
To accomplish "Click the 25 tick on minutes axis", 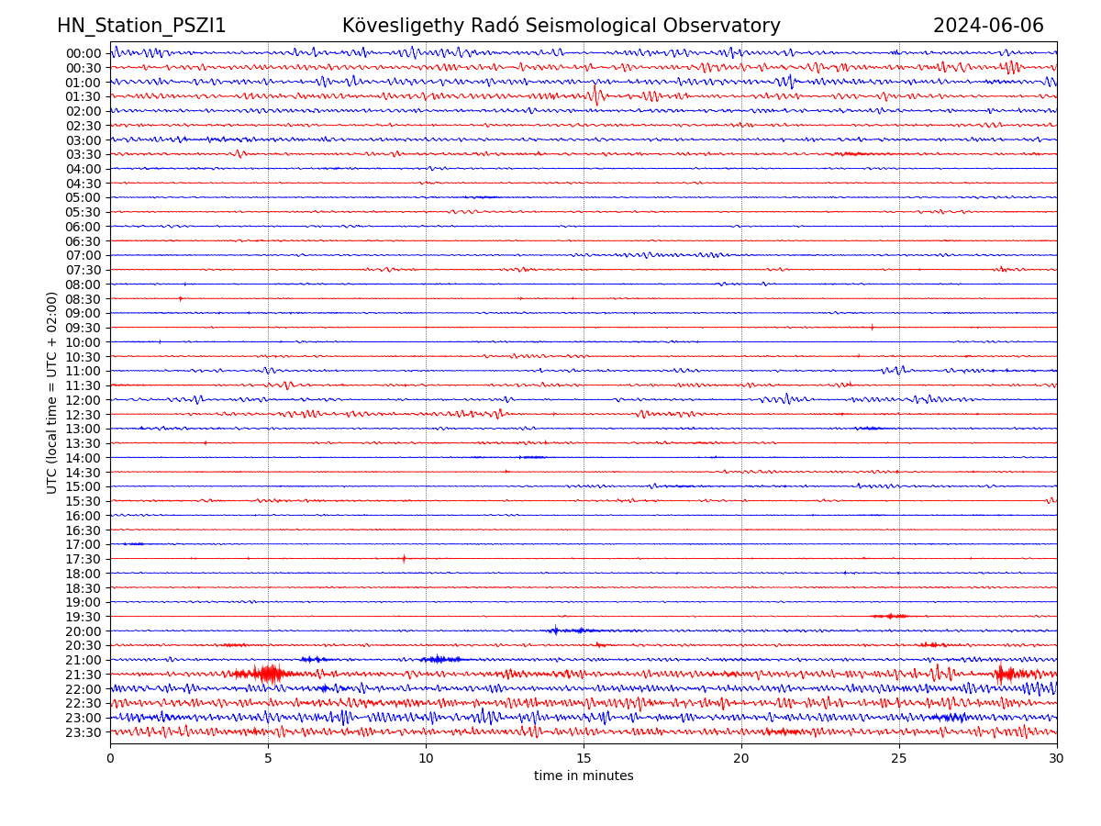I will (x=899, y=759).
